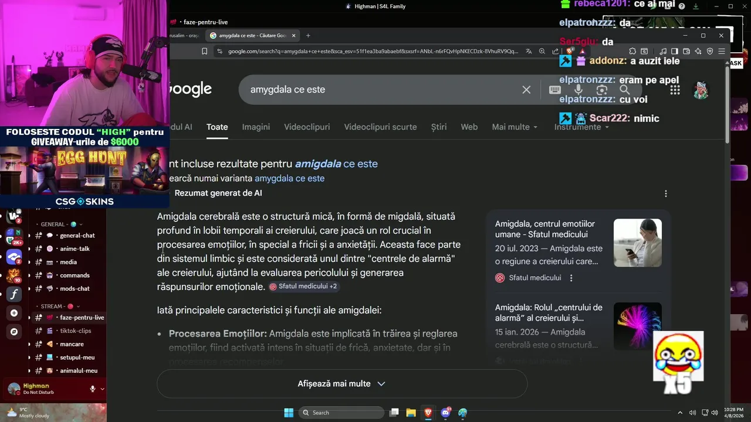This screenshot has height=422, width=751.
Task: Switch to the Videoclipuri scurte tab
Action: click(x=380, y=127)
